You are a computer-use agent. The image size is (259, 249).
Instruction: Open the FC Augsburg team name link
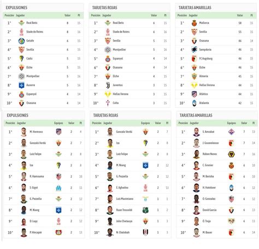206,58
